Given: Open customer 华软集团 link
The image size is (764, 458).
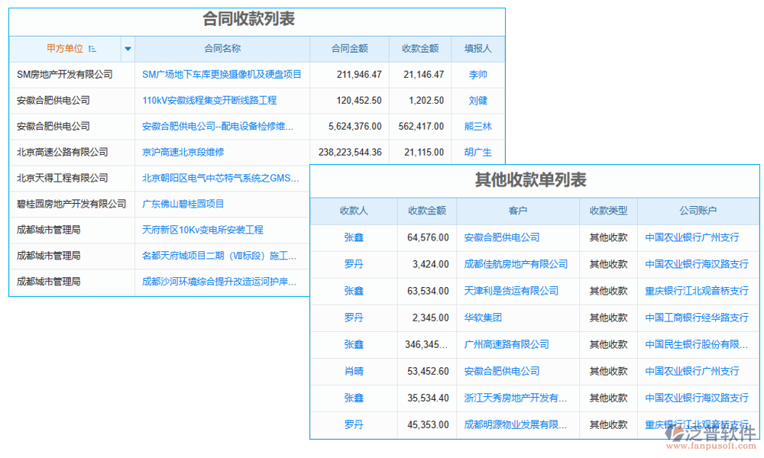Looking at the screenshot, I should coord(483,318).
